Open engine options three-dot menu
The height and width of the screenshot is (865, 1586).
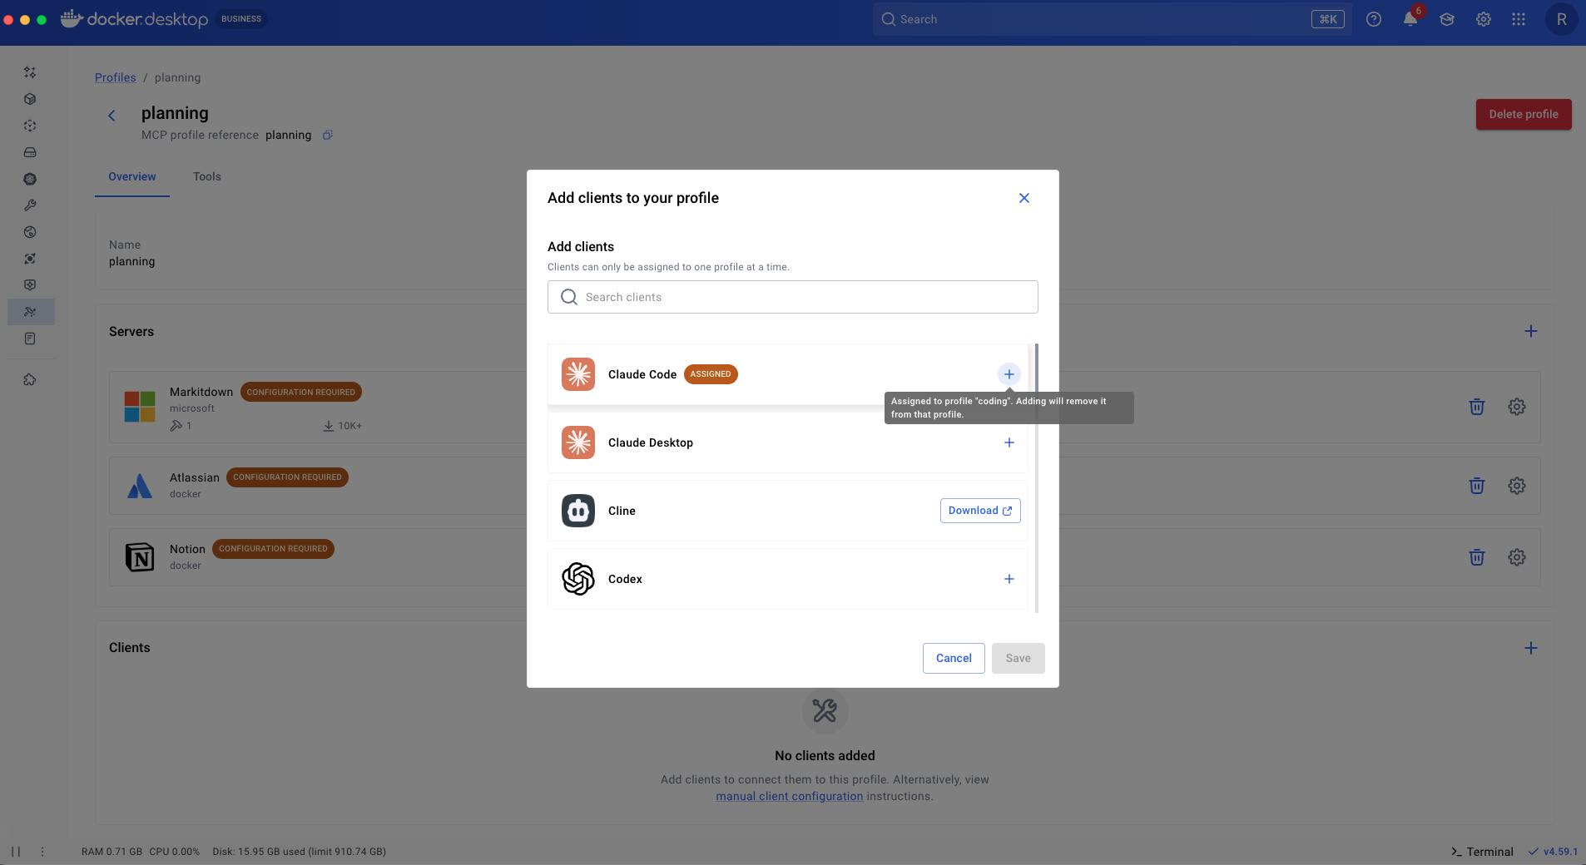click(42, 852)
